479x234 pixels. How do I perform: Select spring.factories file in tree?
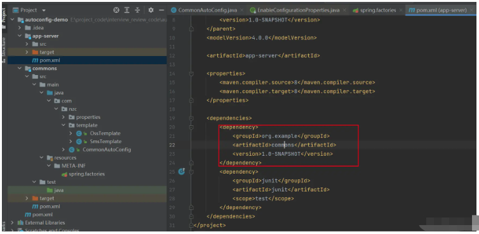(x=83, y=174)
